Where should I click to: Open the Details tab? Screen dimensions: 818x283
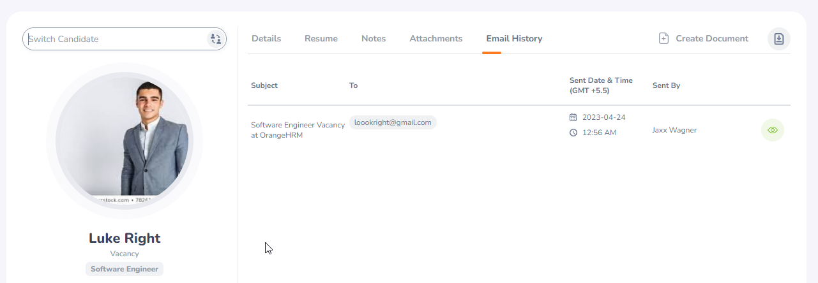(266, 38)
